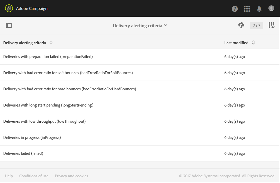Viewport: 280px width, 183px height.
Task: Click the 7 / 7 item counter
Action: 256,25
